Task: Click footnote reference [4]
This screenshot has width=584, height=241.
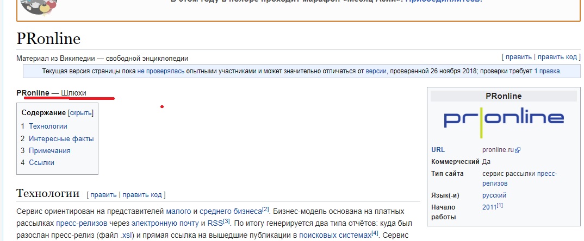Action: [375, 233]
